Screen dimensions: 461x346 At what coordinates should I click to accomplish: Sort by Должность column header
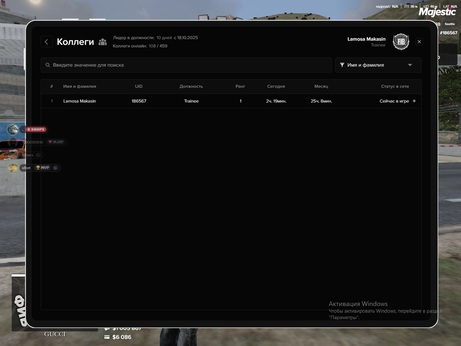(x=191, y=86)
